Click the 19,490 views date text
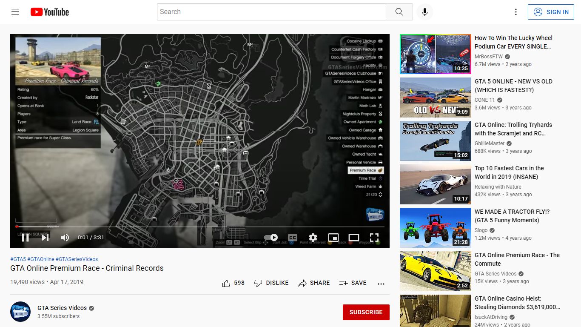This screenshot has width=581, height=327. [x=47, y=282]
